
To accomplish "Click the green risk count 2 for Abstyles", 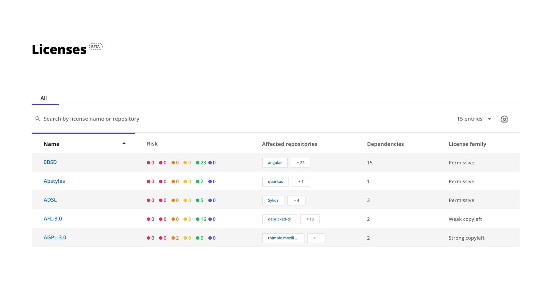I will click(200, 181).
